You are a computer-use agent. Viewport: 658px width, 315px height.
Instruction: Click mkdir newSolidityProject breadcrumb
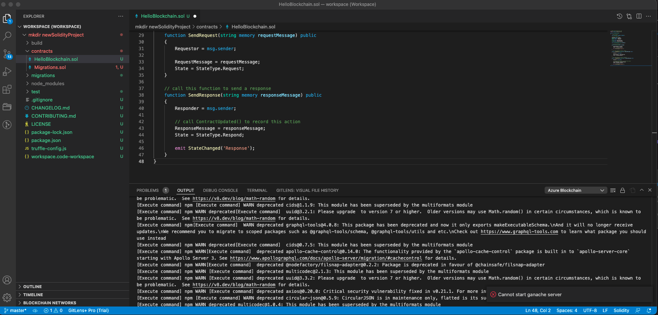(163, 27)
